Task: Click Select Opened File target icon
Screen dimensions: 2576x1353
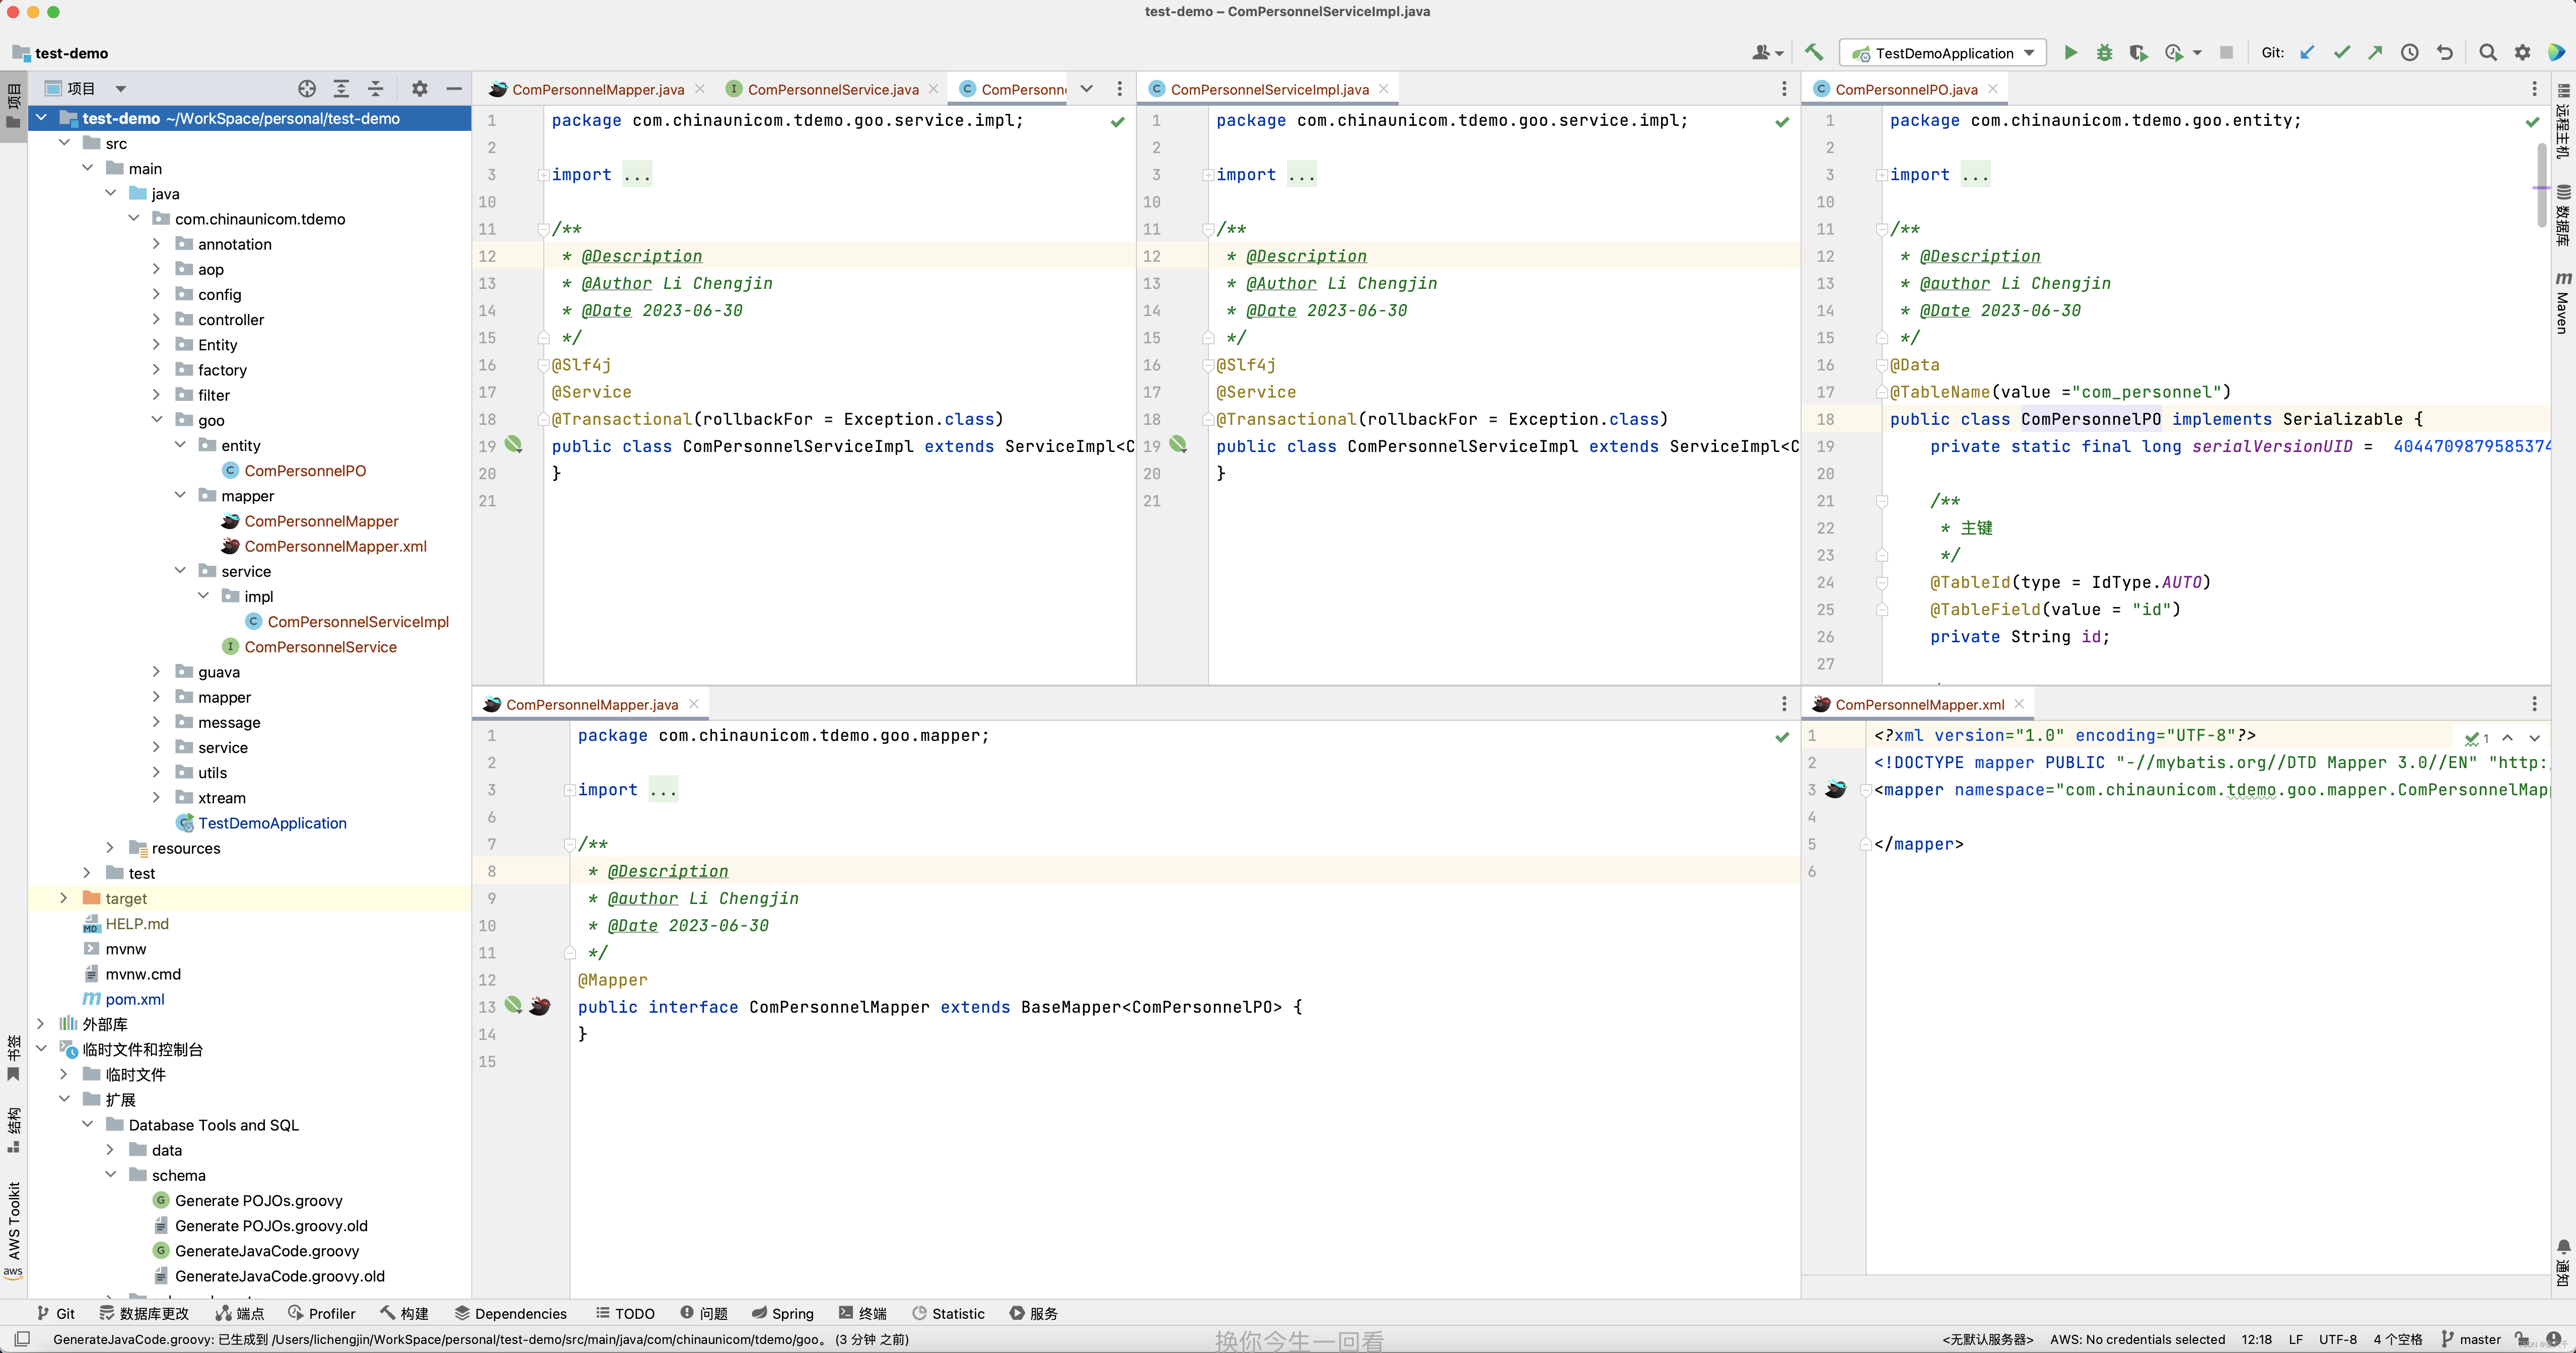Action: pyautogui.click(x=307, y=89)
